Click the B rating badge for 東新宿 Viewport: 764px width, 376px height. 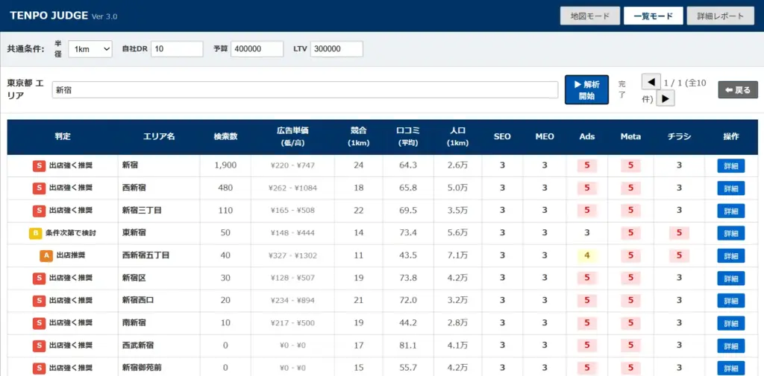pos(34,233)
